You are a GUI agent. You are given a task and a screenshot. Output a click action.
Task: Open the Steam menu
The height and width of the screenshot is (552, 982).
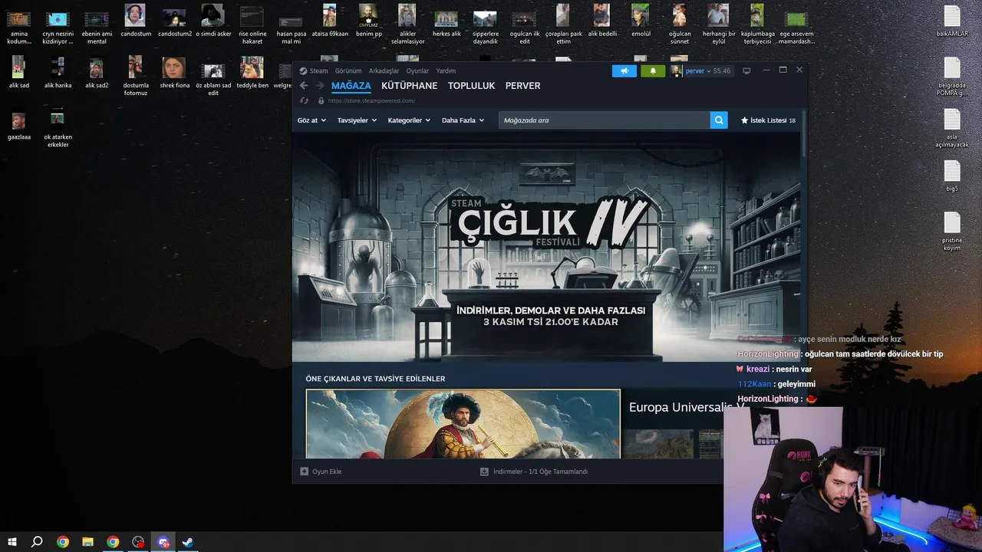click(x=318, y=71)
